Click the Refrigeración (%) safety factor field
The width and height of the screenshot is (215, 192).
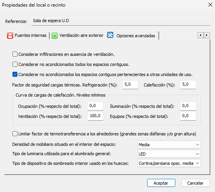[130, 85]
